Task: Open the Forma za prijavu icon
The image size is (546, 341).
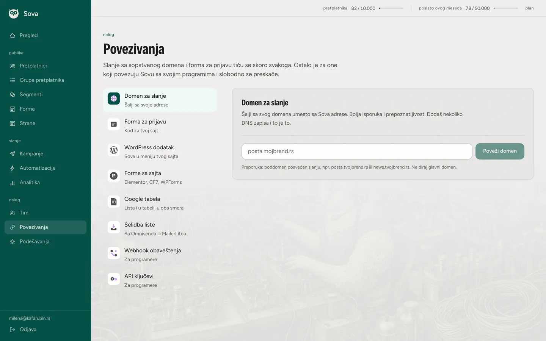Action: pos(114,124)
